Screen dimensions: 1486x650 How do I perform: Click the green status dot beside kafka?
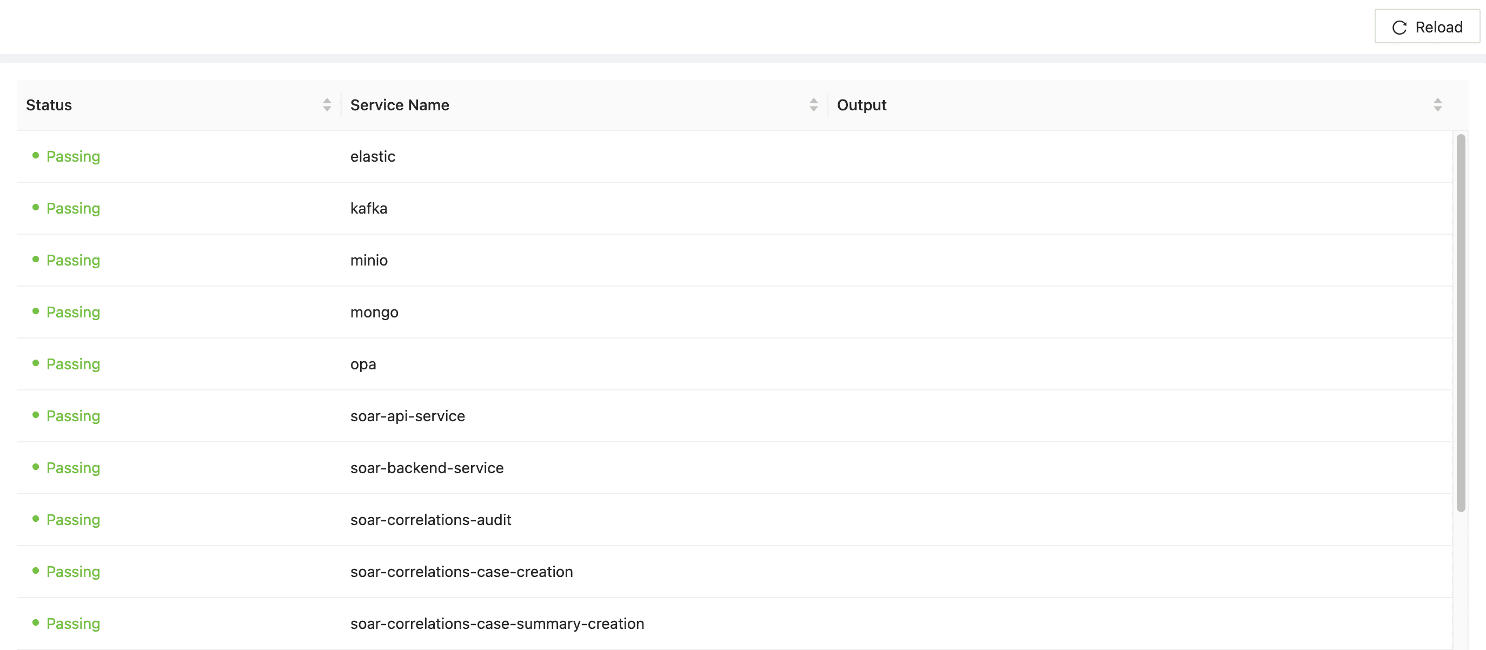pos(36,208)
